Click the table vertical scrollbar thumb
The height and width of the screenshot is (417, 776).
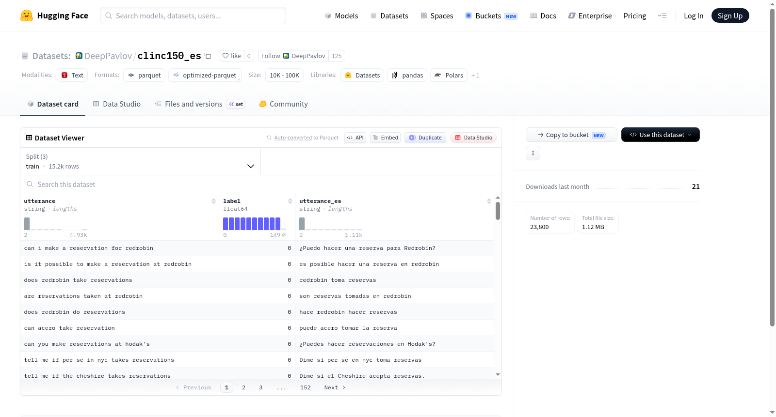[x=498, y=211]
